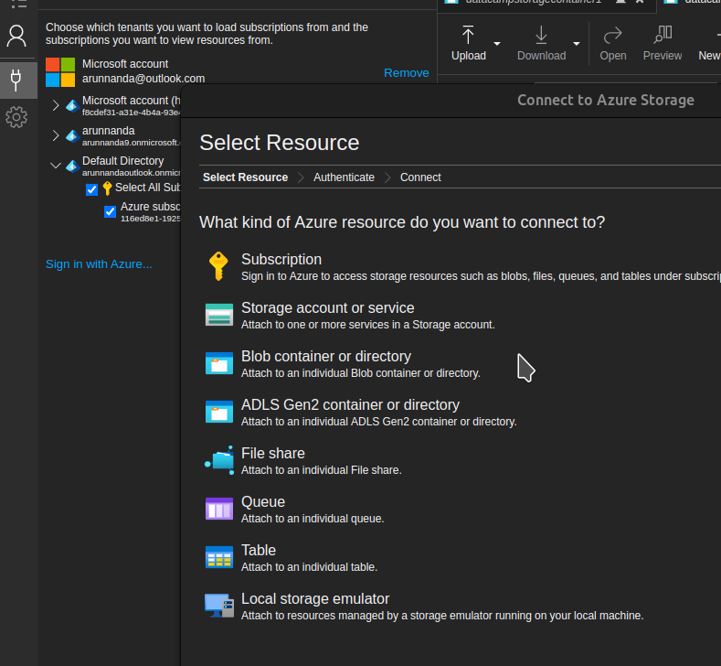721x666 pixels.
Task: Open the Account Management person icon
Action: [x=16, y=36]
